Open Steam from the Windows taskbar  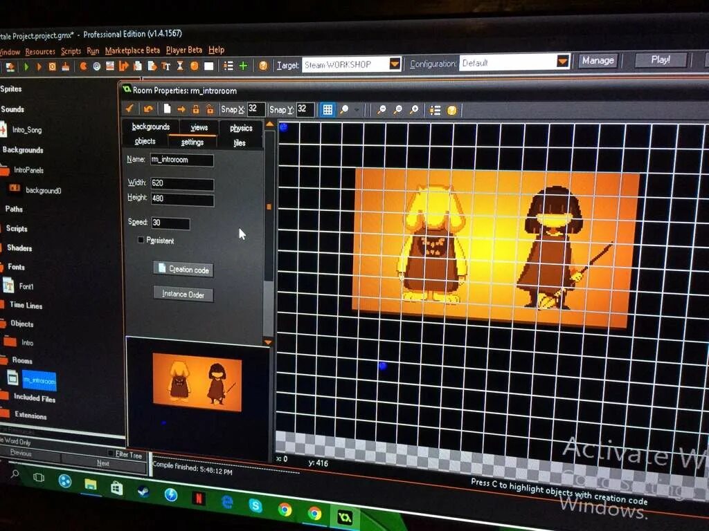(144, 491)
